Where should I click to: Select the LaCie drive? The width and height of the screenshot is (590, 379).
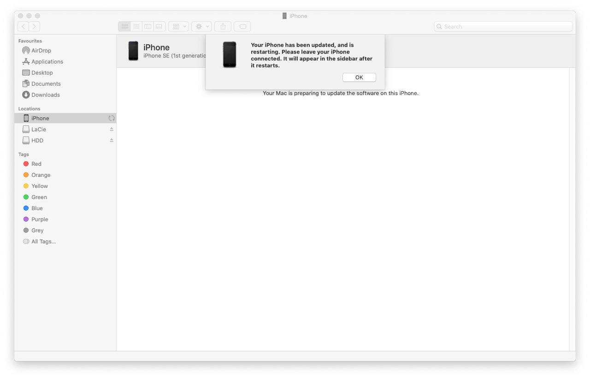(x=65, y=129)
